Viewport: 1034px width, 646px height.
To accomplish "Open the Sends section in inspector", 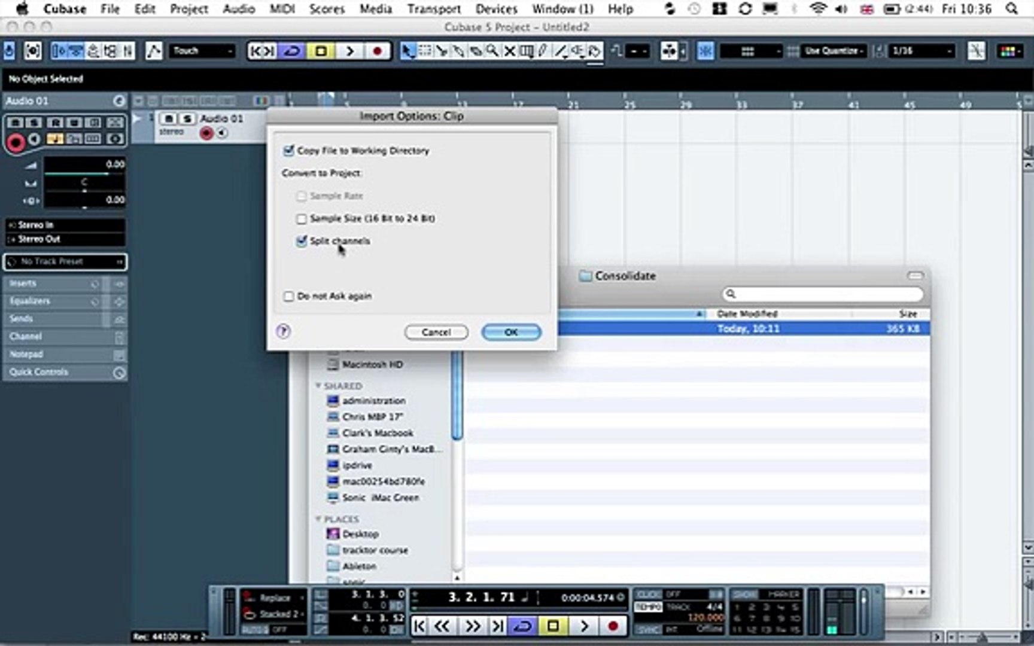I will (65, 319).
